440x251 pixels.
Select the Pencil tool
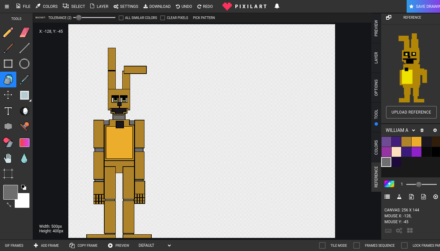click(8, 32)
